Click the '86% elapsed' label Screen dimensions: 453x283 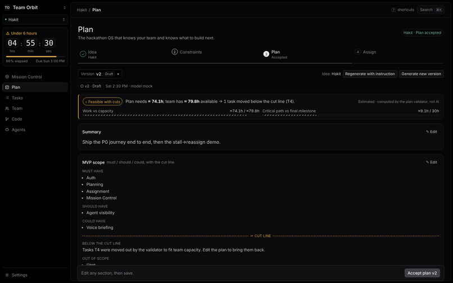coord(17,61)
